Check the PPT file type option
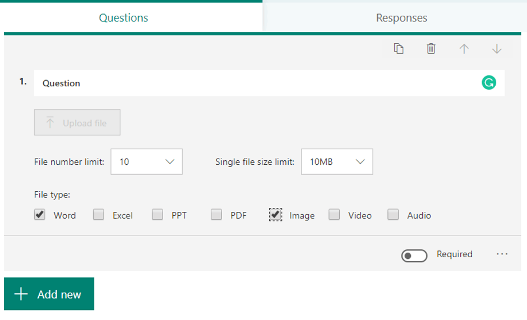Image resolution: width=527 pixels, height=320 pixels. 158,215
